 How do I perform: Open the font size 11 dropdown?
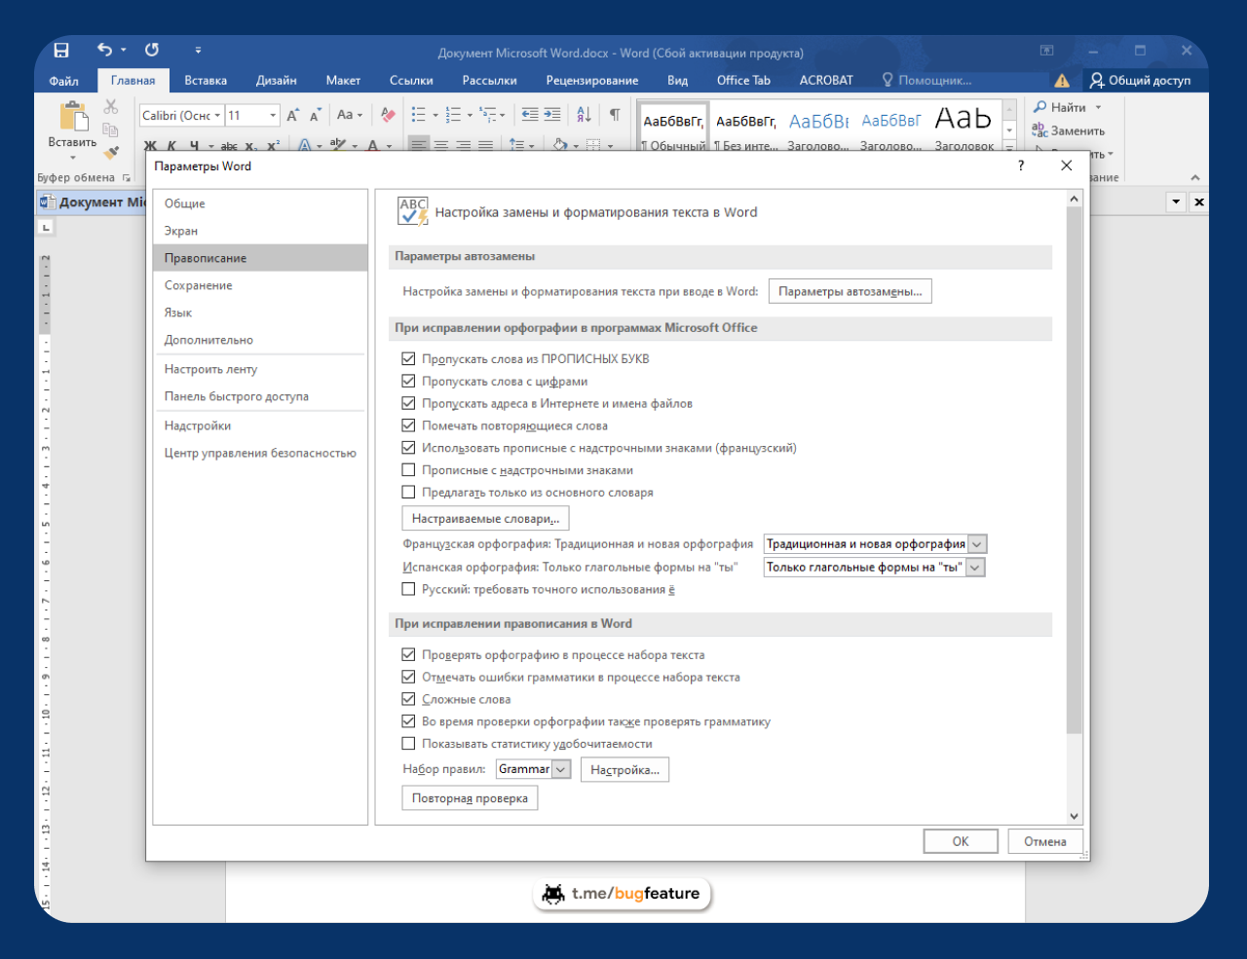coord(273,115)
